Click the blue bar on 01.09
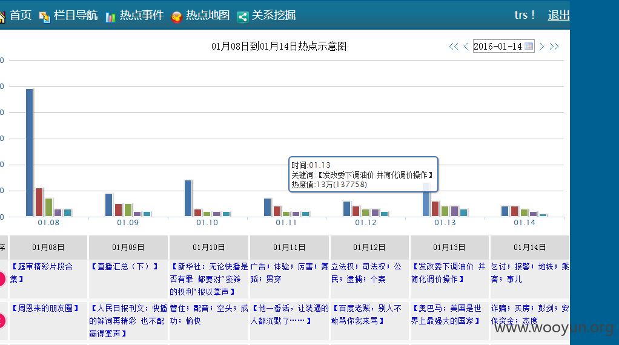The image size is (619, 345). [x=109, y=205]
